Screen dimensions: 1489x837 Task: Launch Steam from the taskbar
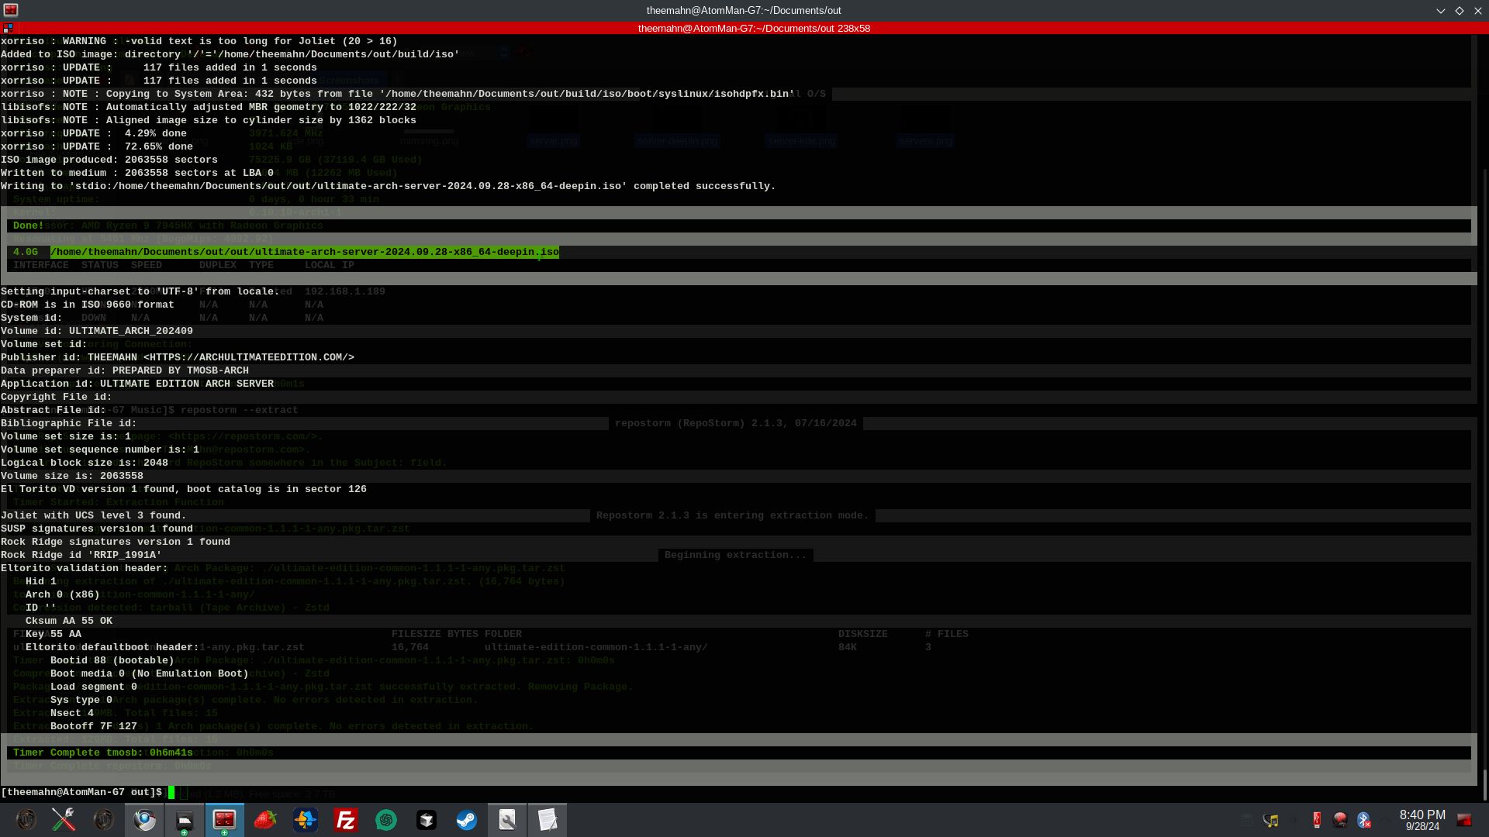[467, 819]
